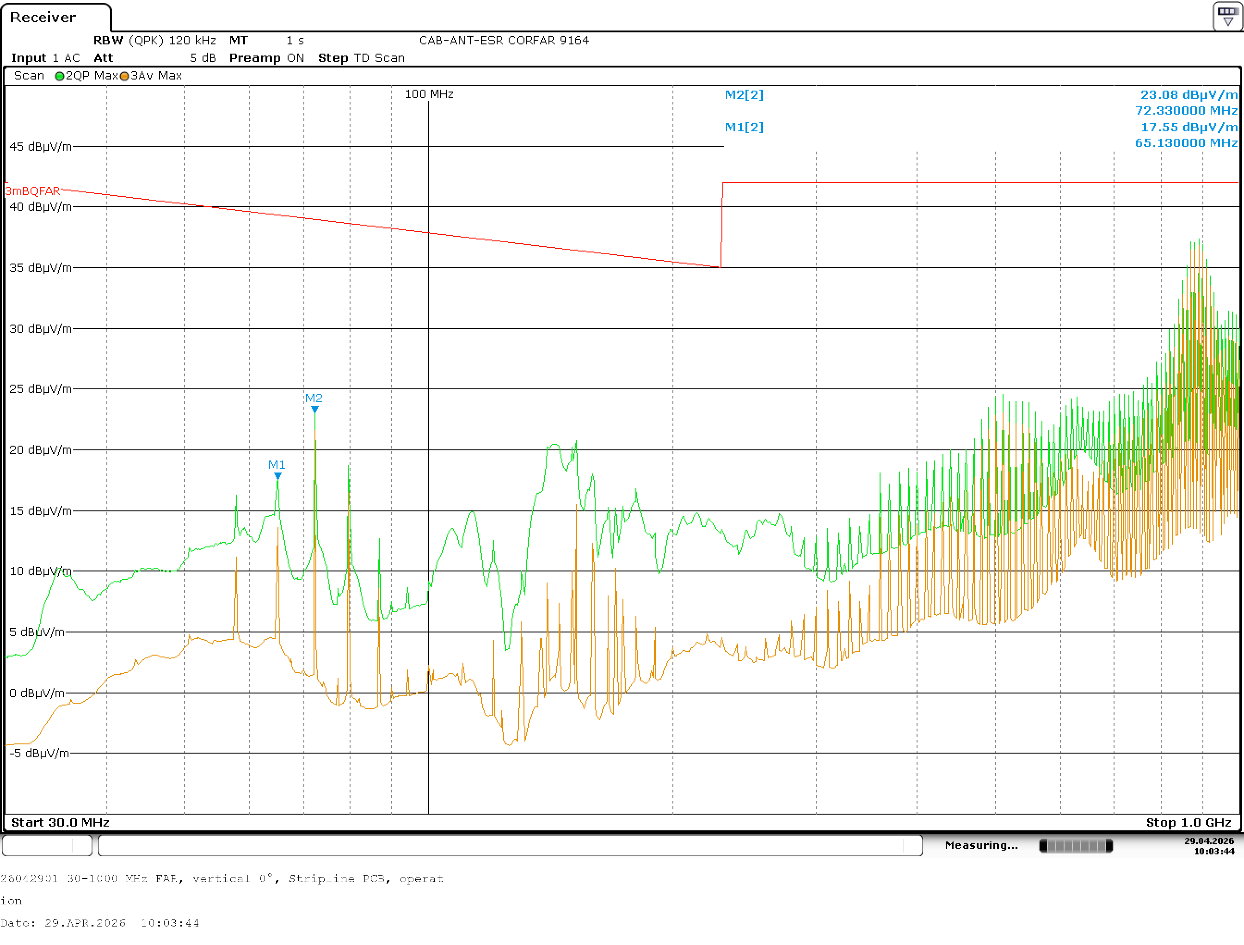1244x945 pixels.
Task: Click the CAB-ANT-ESR CORFAR 9164 transducer label
Action: click(x=504, y=41)
